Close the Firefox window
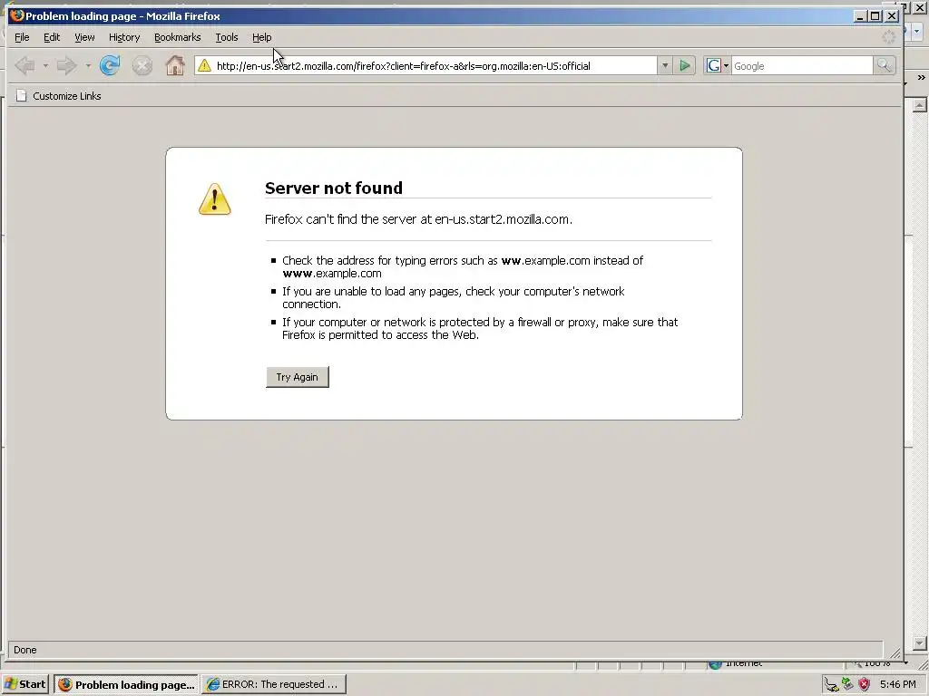929x696 pixels. [891, 16]
